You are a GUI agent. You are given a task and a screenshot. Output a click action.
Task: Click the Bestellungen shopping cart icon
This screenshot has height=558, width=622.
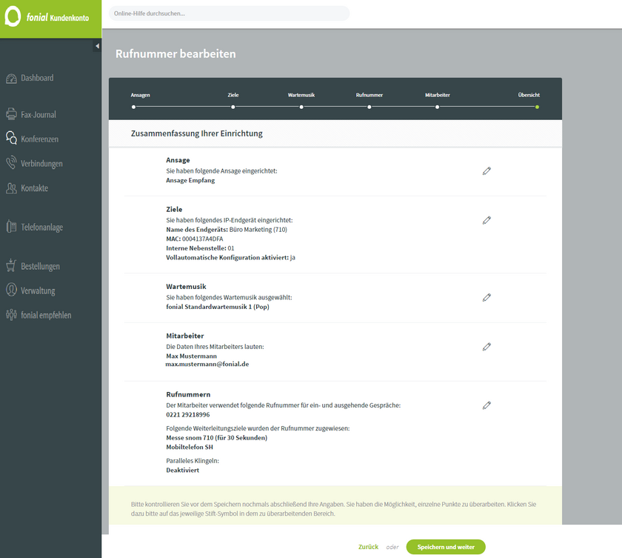coord(11,265)
